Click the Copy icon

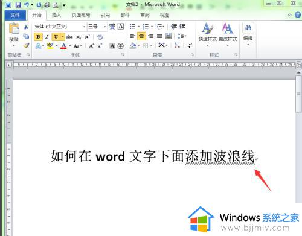pyautogui.click(x=26, y=36)
